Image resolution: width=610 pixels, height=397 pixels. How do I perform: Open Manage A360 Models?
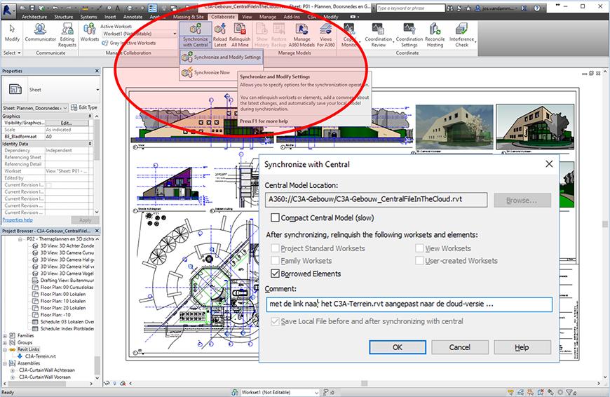(301, 35)
